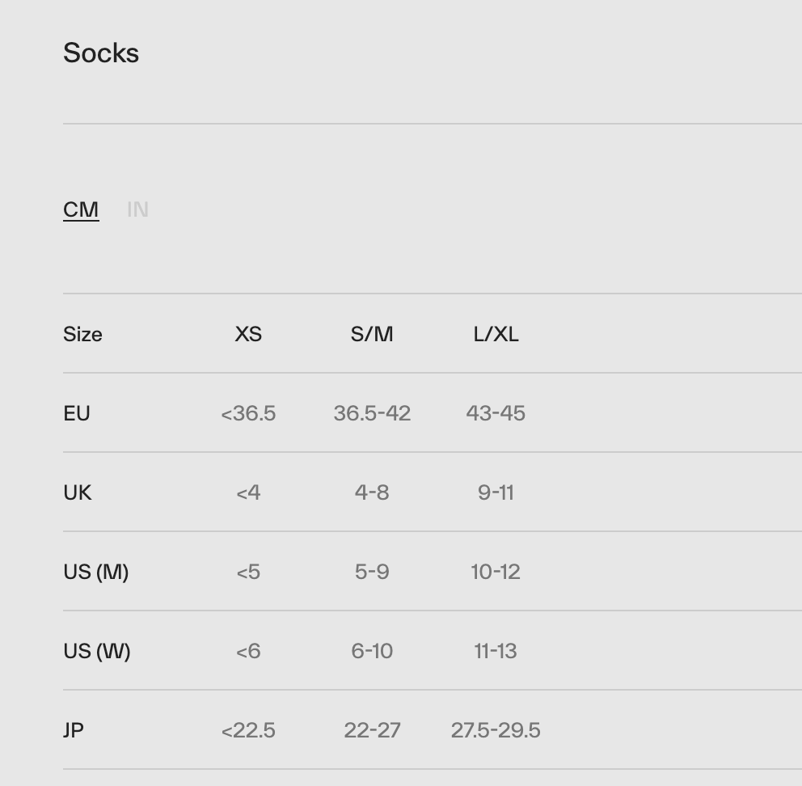Select the JP row label

[x=74, y=730]
